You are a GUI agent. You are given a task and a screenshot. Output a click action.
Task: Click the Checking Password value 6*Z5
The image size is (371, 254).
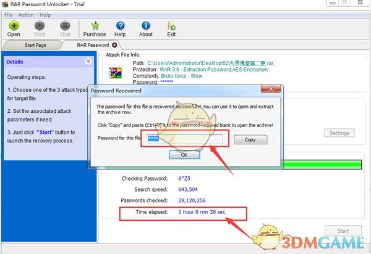[x=184, y=179]
